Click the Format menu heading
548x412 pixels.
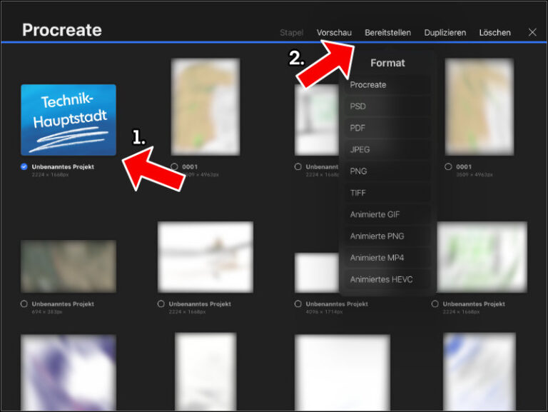coord(387,63)
